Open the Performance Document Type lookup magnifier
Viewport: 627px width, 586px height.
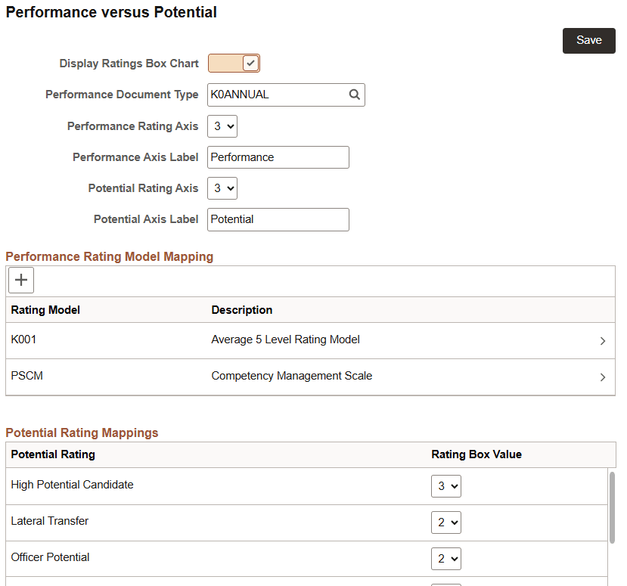[x=354, y=95]
